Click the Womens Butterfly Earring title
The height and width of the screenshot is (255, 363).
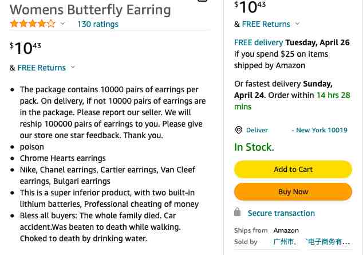[x=90, y=9]
